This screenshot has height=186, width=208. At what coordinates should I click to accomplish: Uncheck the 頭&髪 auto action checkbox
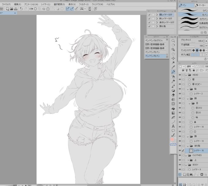[149, 26]
